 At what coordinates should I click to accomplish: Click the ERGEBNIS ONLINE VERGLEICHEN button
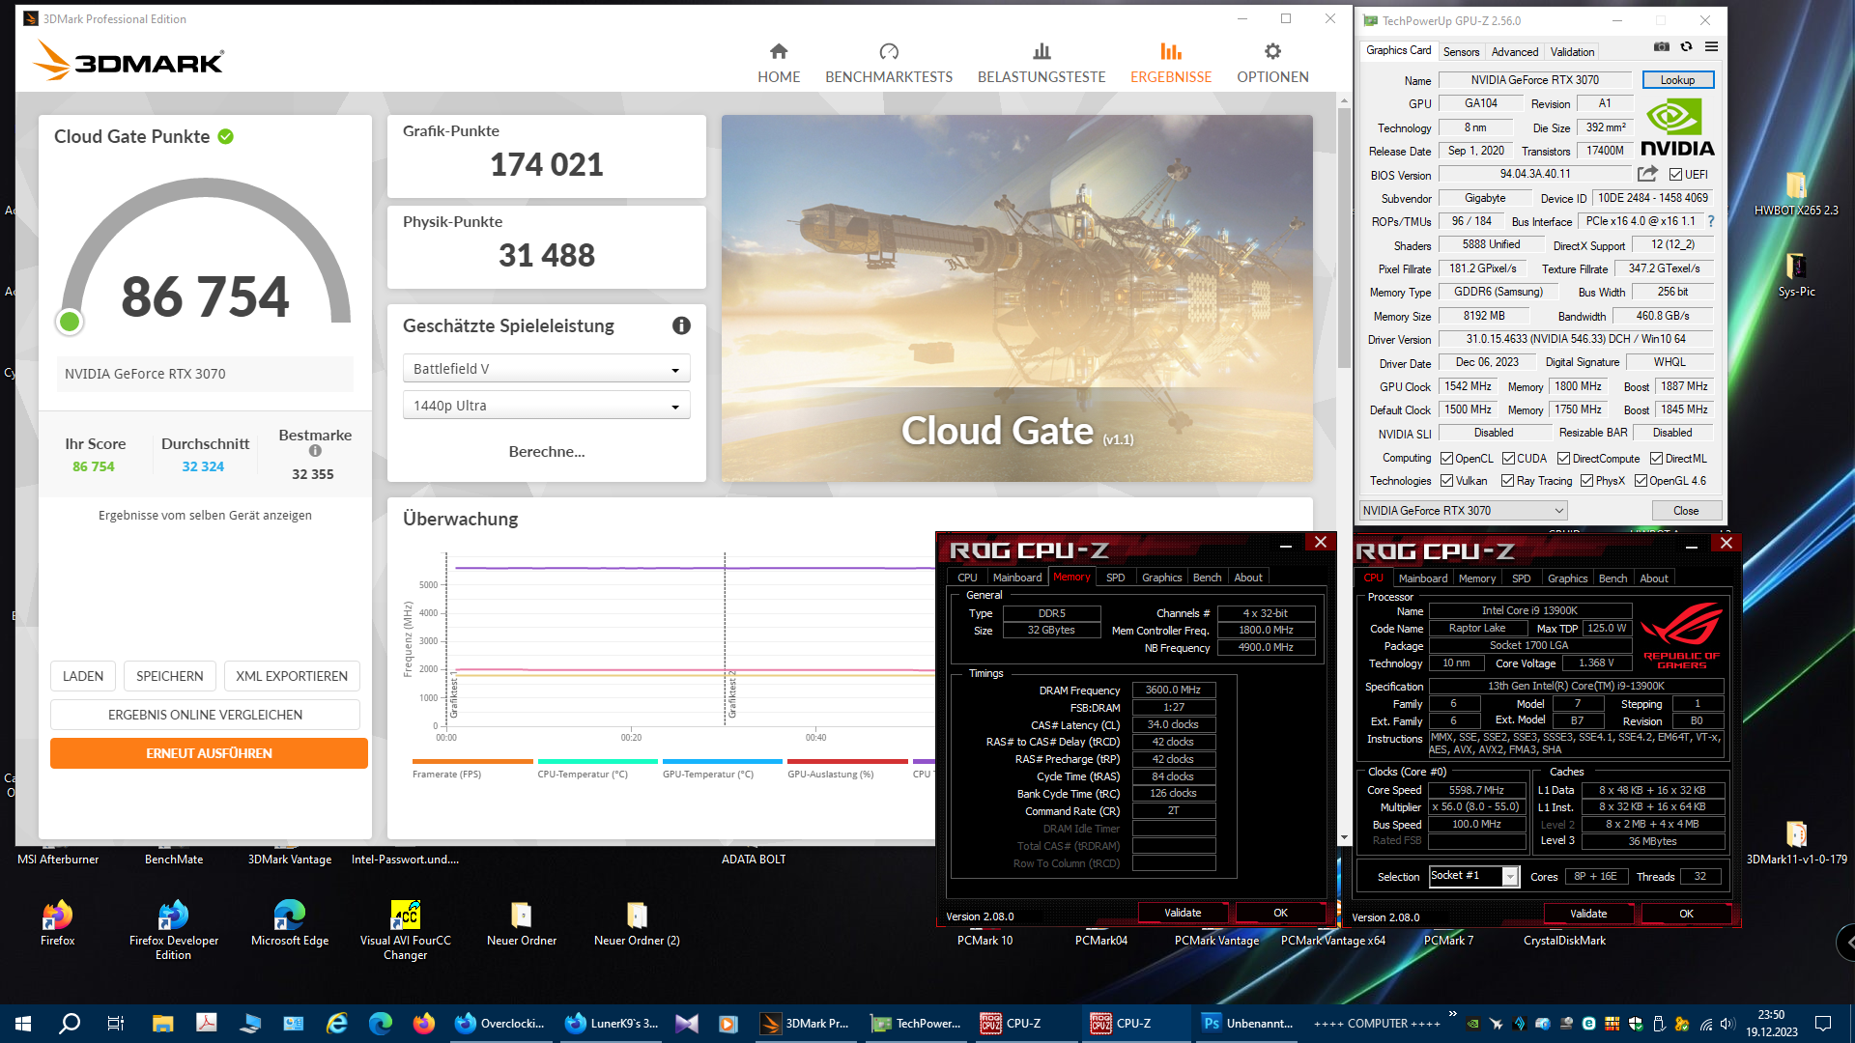point(205,715)
